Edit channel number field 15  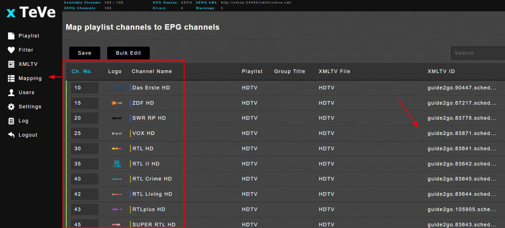tap(85, 103)
